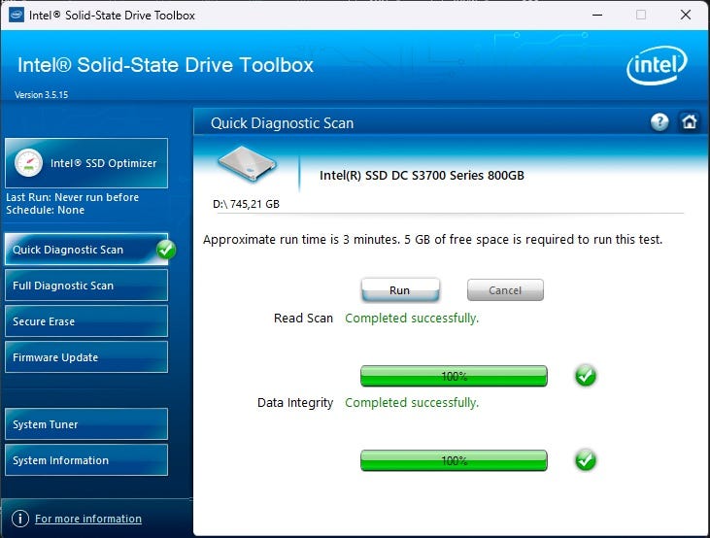Screen dimensions: 710x538
Task: Select Quick Diagnostic Scan in sidebar
Action: (x=86, y=250)
